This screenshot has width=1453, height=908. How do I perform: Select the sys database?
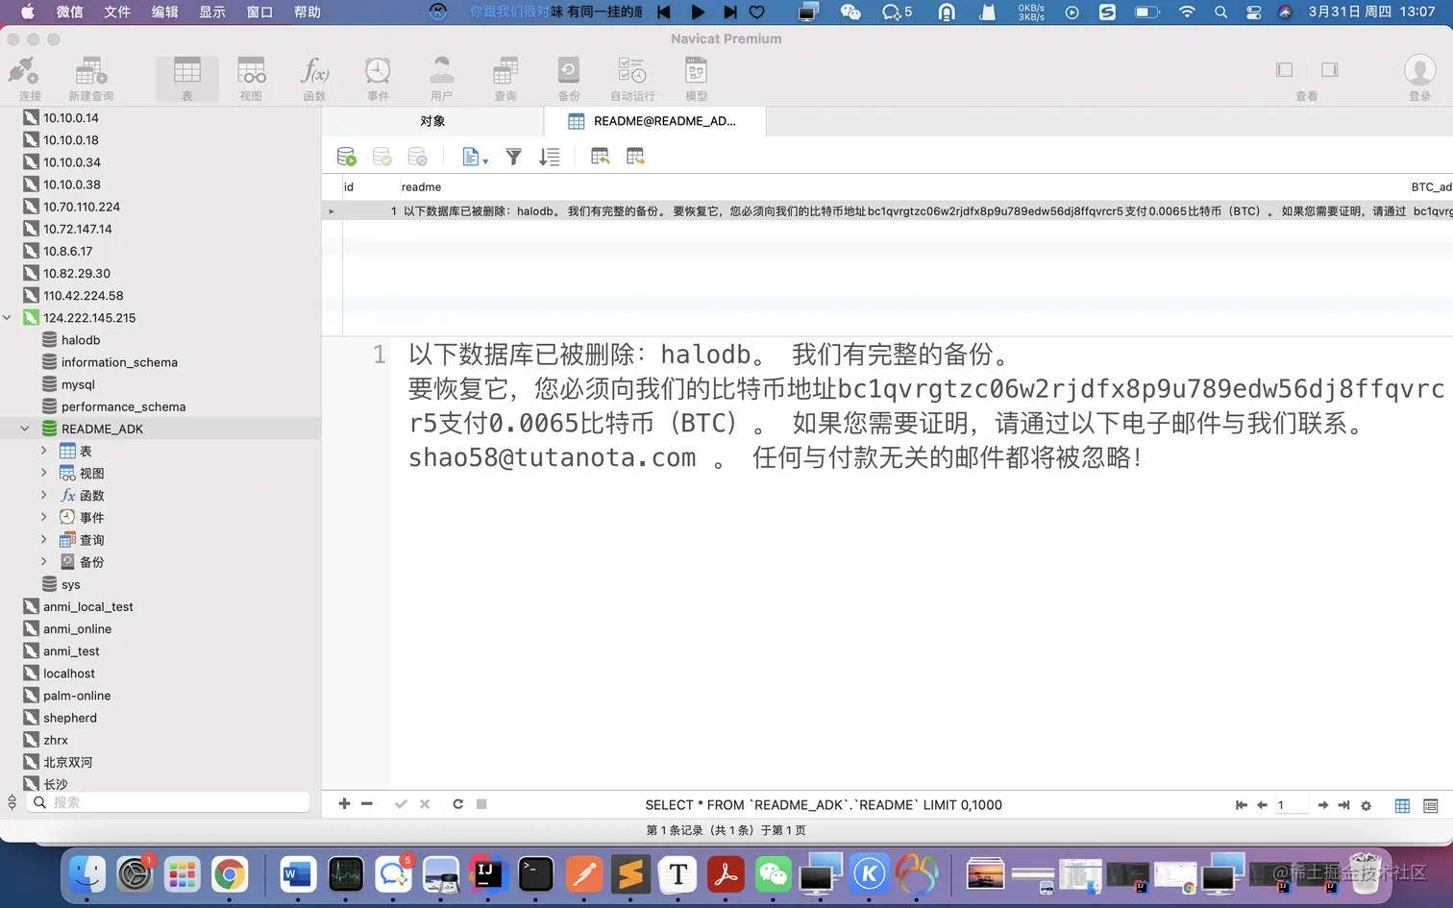pyautogui.click(x=70, y=584)
